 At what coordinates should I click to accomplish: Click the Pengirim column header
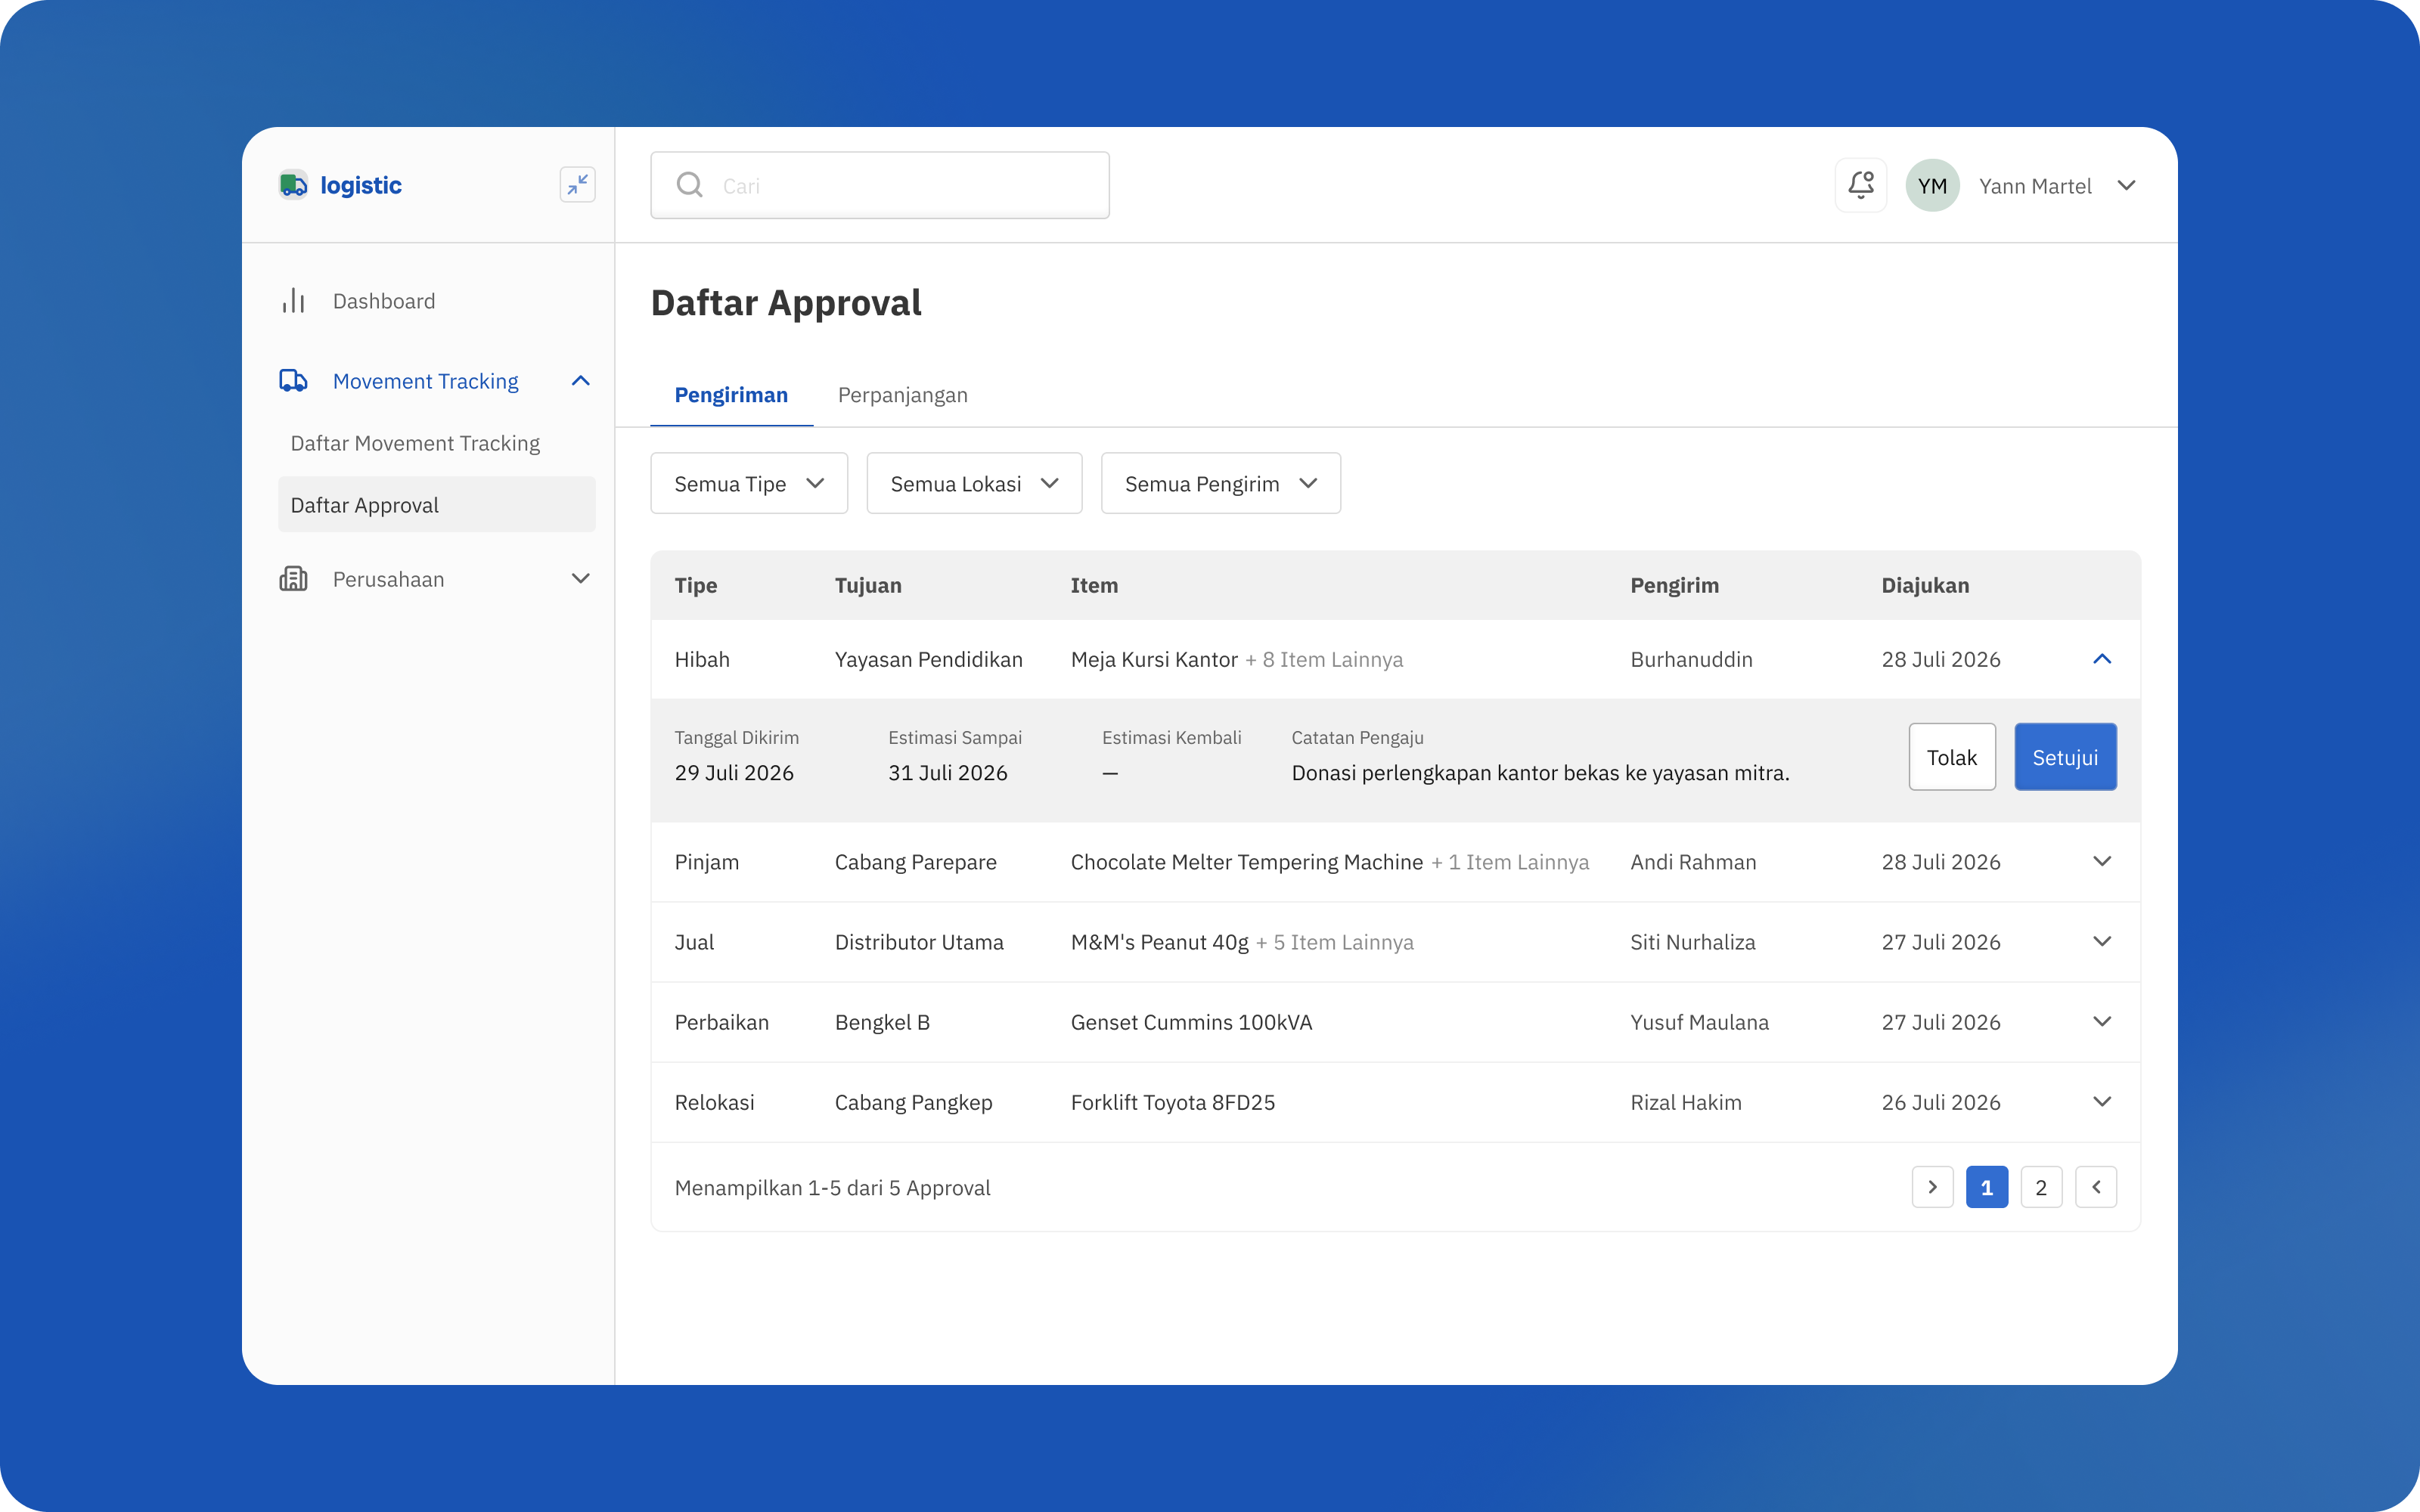point(1675,585)
